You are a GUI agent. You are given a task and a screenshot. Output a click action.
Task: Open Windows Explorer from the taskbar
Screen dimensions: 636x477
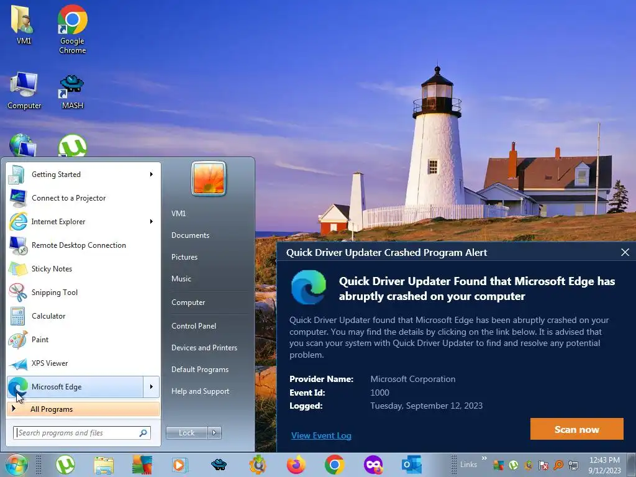(104, 465)
